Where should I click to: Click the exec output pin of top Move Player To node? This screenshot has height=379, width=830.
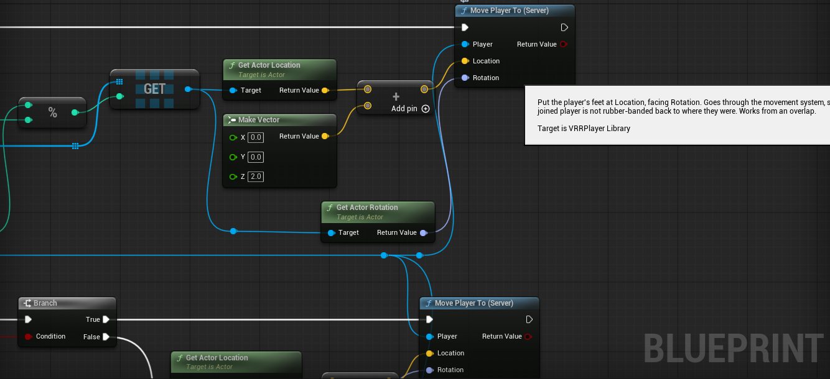(x=564, y=27)
